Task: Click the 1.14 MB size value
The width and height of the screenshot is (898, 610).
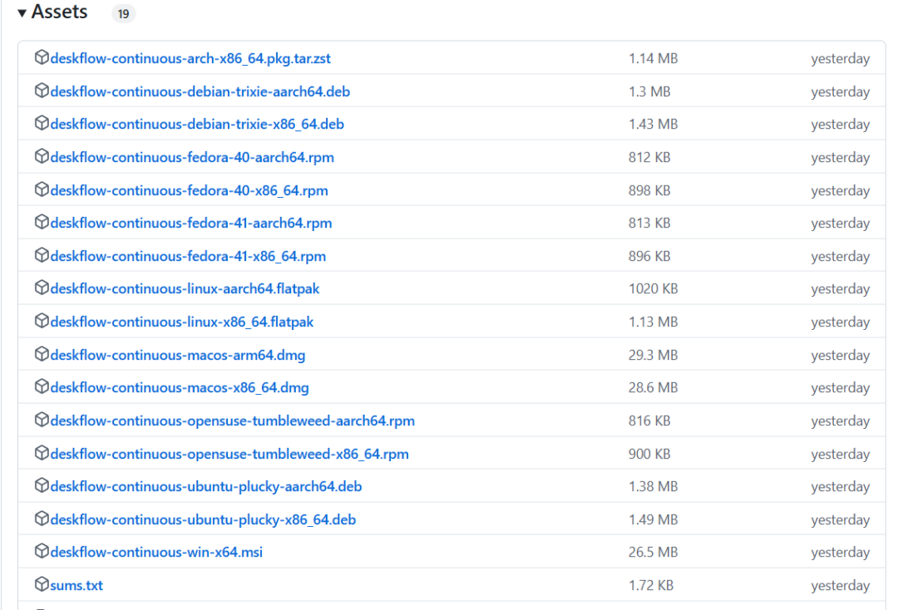Action: (653, 58)
